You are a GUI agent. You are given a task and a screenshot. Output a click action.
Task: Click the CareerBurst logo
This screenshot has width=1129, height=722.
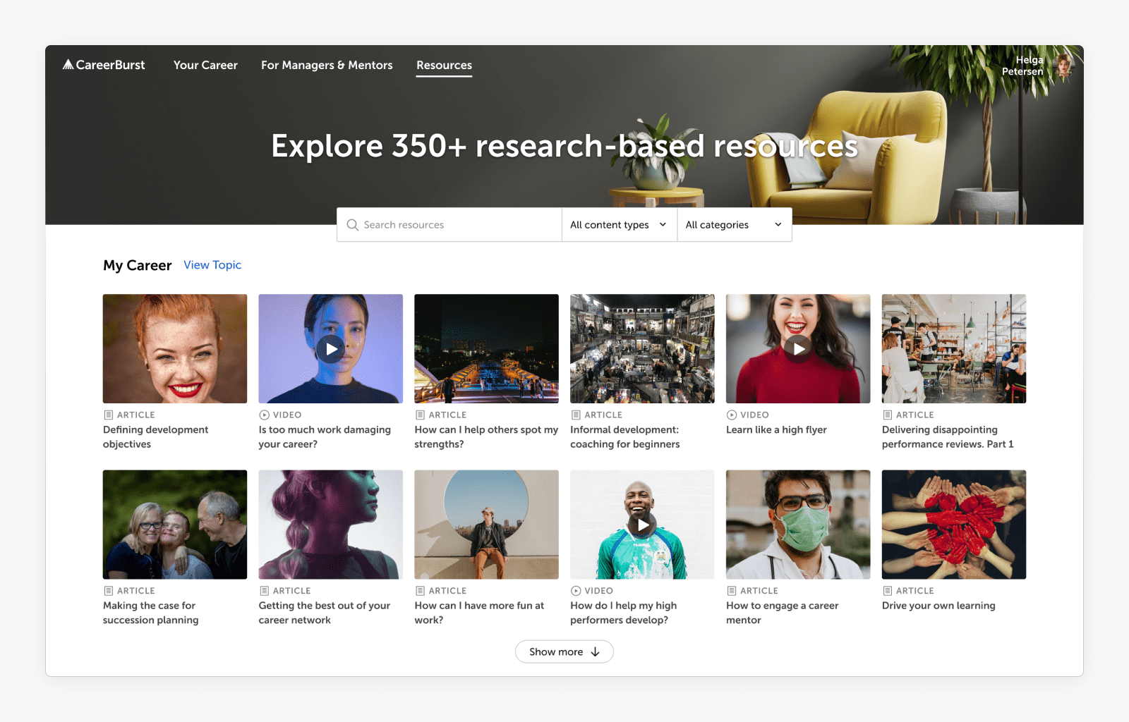pos(104,65)
